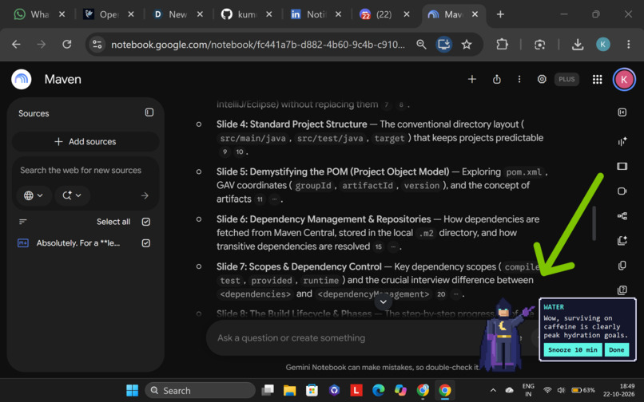Open the Chrome extensions puzzle icon
The image size is (644, 402).
502,45
